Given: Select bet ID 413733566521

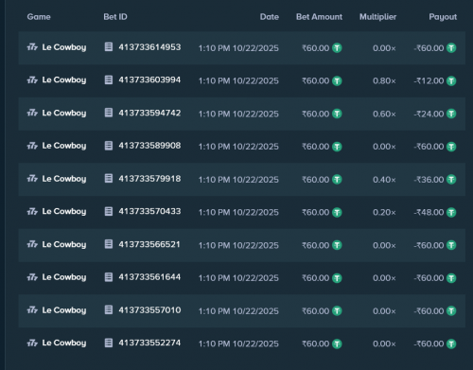Looking at the screenshot, I should click(x=149, y=244).
